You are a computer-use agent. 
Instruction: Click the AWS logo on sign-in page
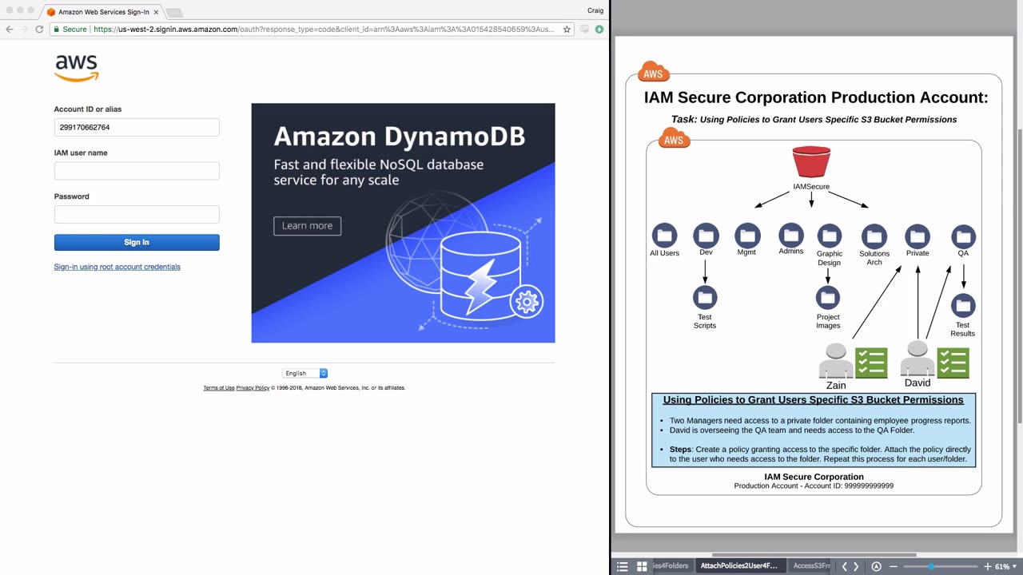click(77, 68)
